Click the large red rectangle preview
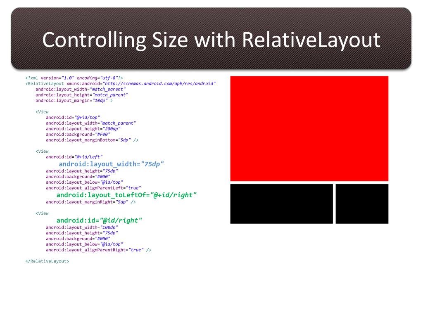 (x=309, y=129)
